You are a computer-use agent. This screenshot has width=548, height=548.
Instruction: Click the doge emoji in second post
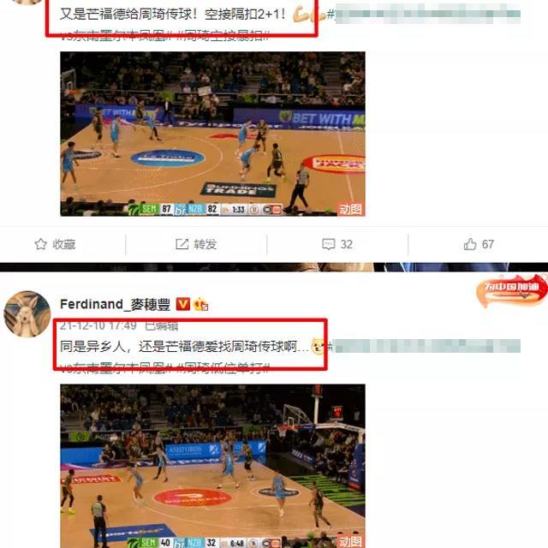click(318, 346)
